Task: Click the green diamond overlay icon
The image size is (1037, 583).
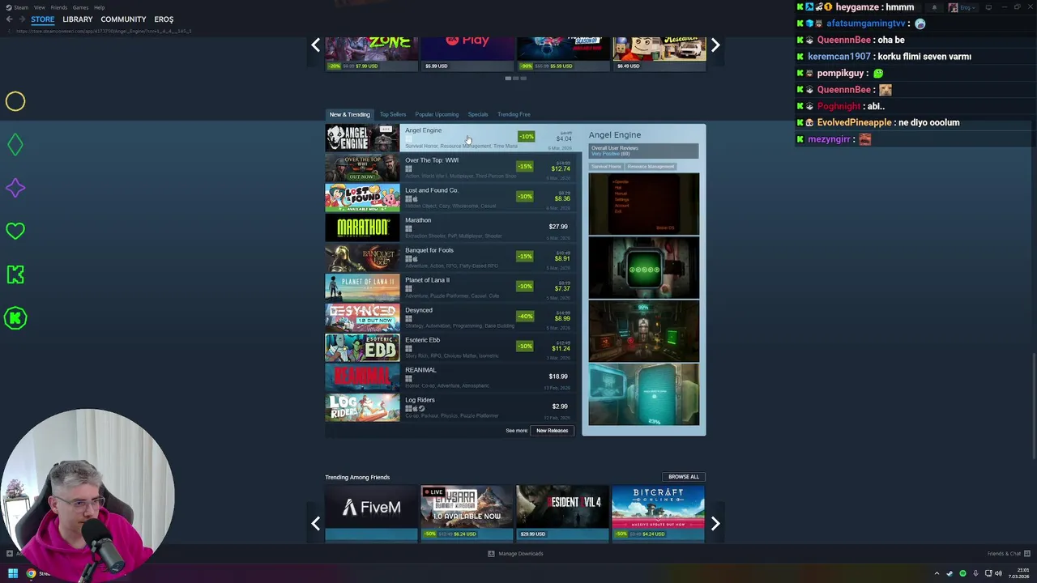Action: (x=15, y=145)
